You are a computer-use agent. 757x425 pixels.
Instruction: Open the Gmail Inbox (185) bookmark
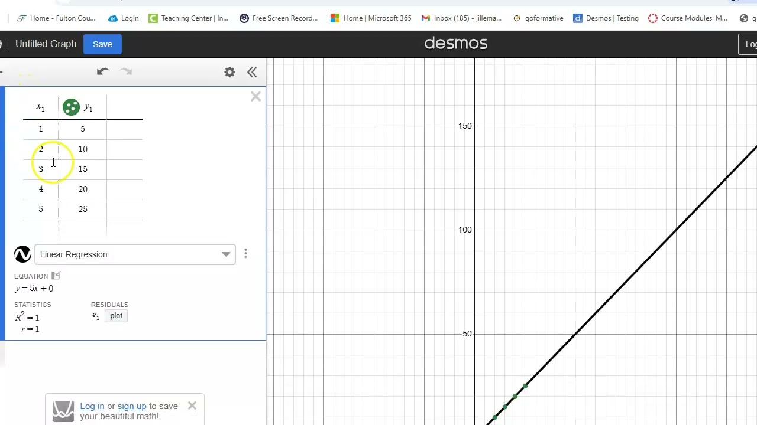pos(461,18)
